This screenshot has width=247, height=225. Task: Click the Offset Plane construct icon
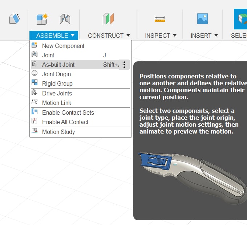pos(108,19)
